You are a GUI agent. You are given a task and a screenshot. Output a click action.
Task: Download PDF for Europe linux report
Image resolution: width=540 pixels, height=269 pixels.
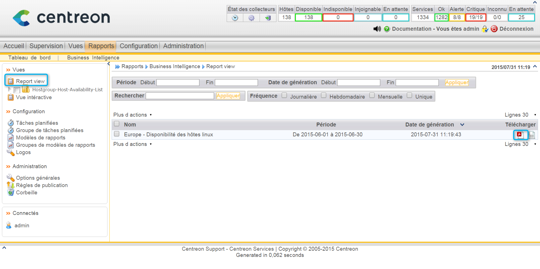[520, 135]
